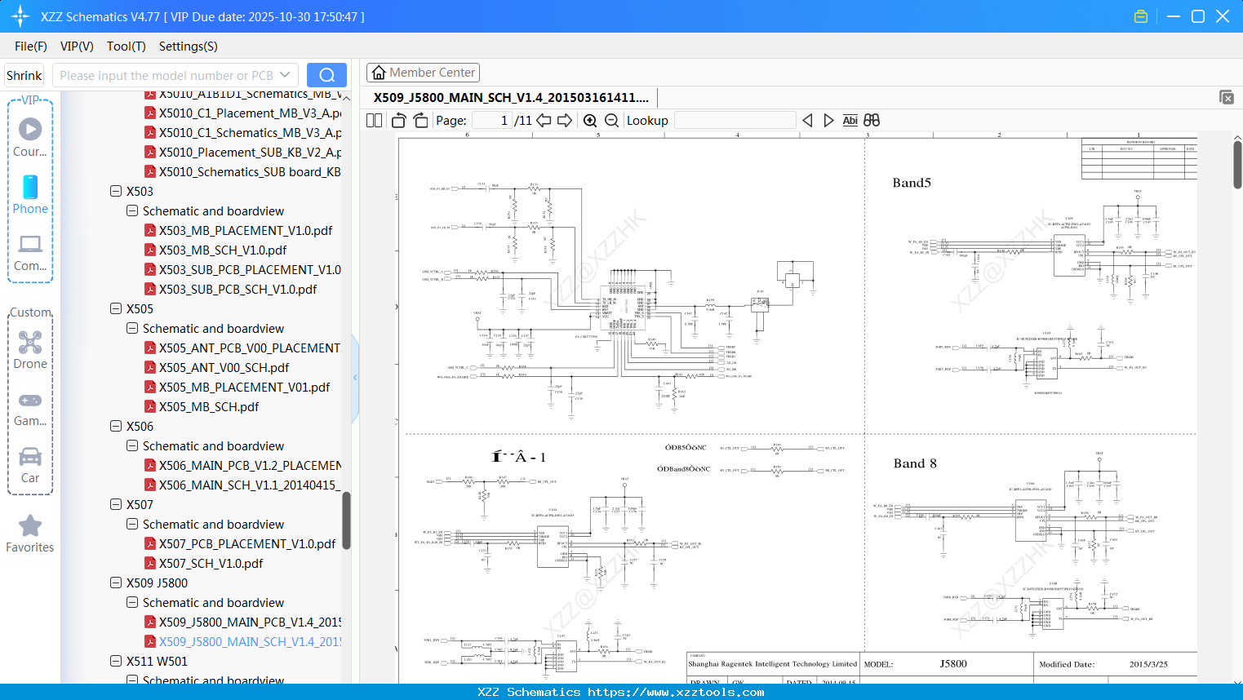Open X503_SUB_PCB_SCH_V1.0.pdf
Image resolution: width=1243 pixels, height=700 pixels.
pyautogui.click(x=238, y=290)
